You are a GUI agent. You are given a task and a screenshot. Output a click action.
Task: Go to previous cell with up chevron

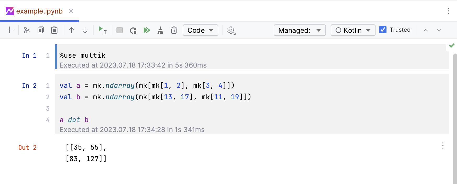[x=426, y=30]
